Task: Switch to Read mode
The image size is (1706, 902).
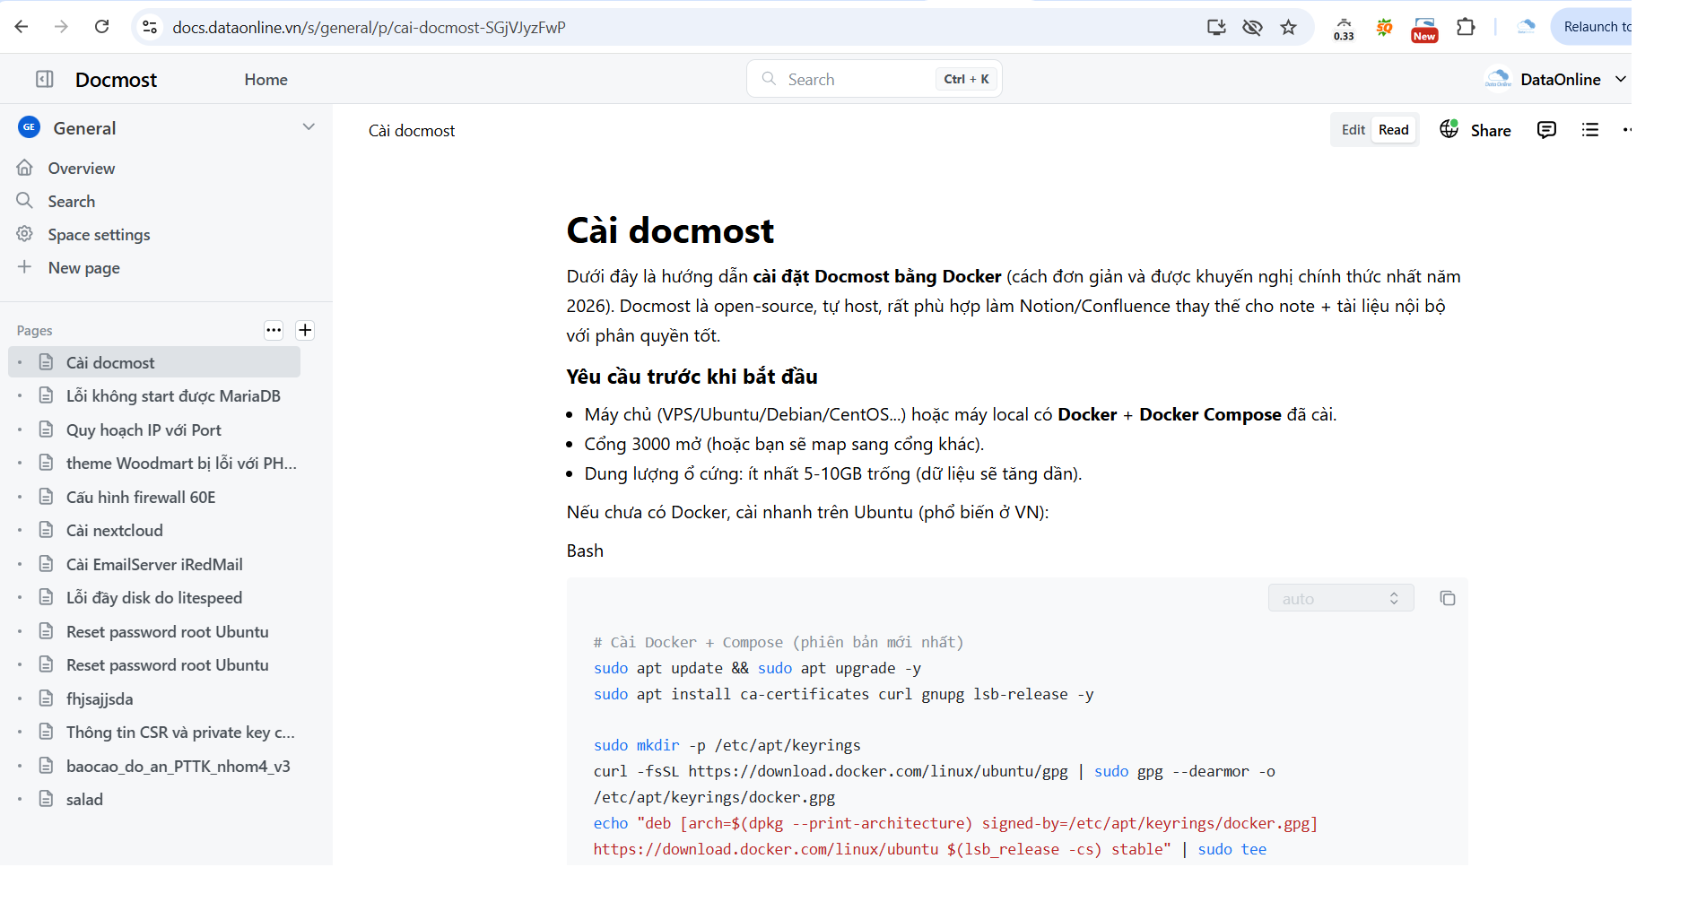Action: coord(1393,130)
